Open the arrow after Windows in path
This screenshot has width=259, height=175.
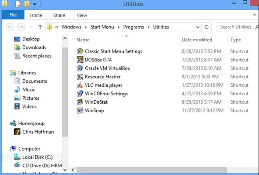tap(86, 27)
